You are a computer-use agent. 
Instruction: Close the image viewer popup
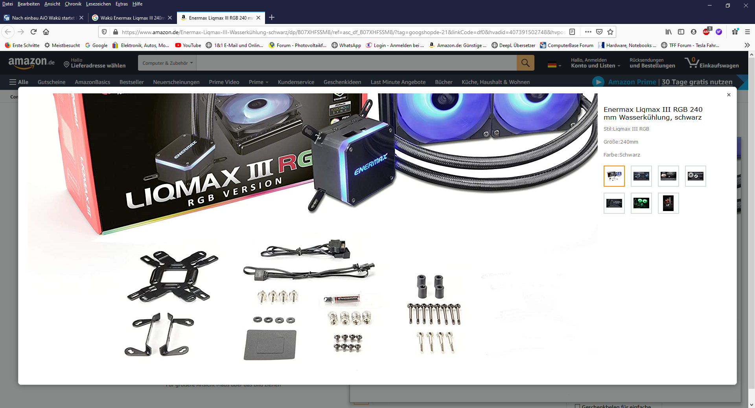pyautogui.click(x=729, y=95)
